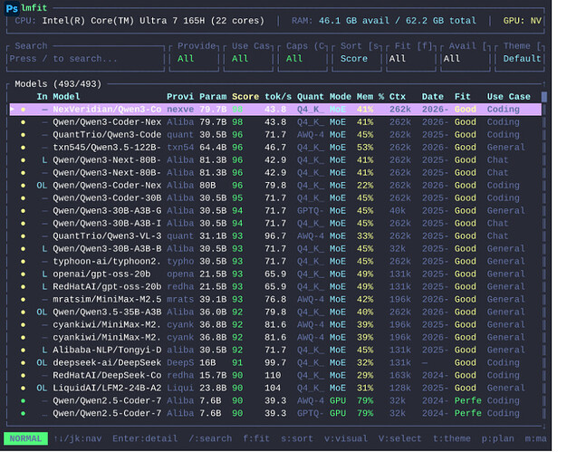Viewport: 567px width, 452px height.
Task: Click the green status dot on Qwen2.5-Coder-7 AWQ-4 row
Action: tap(24, 401)
